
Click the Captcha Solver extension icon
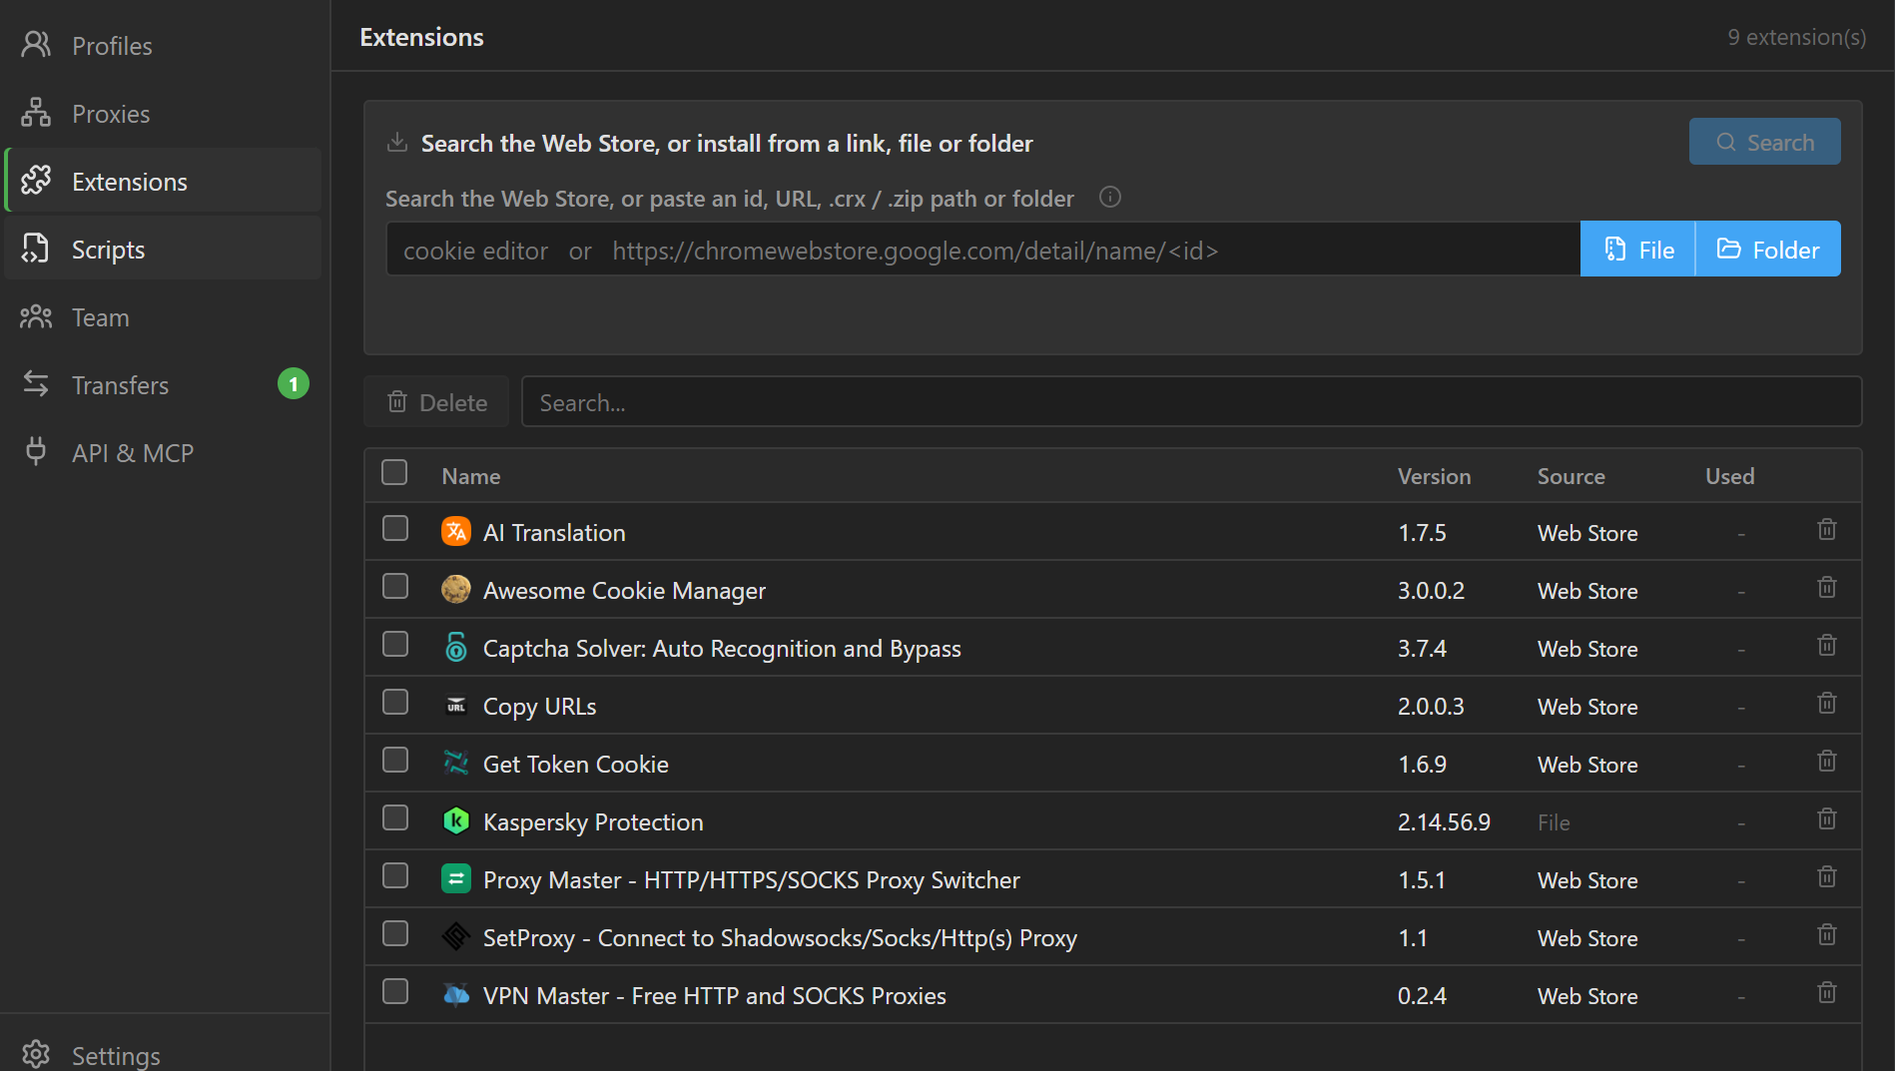456,647
